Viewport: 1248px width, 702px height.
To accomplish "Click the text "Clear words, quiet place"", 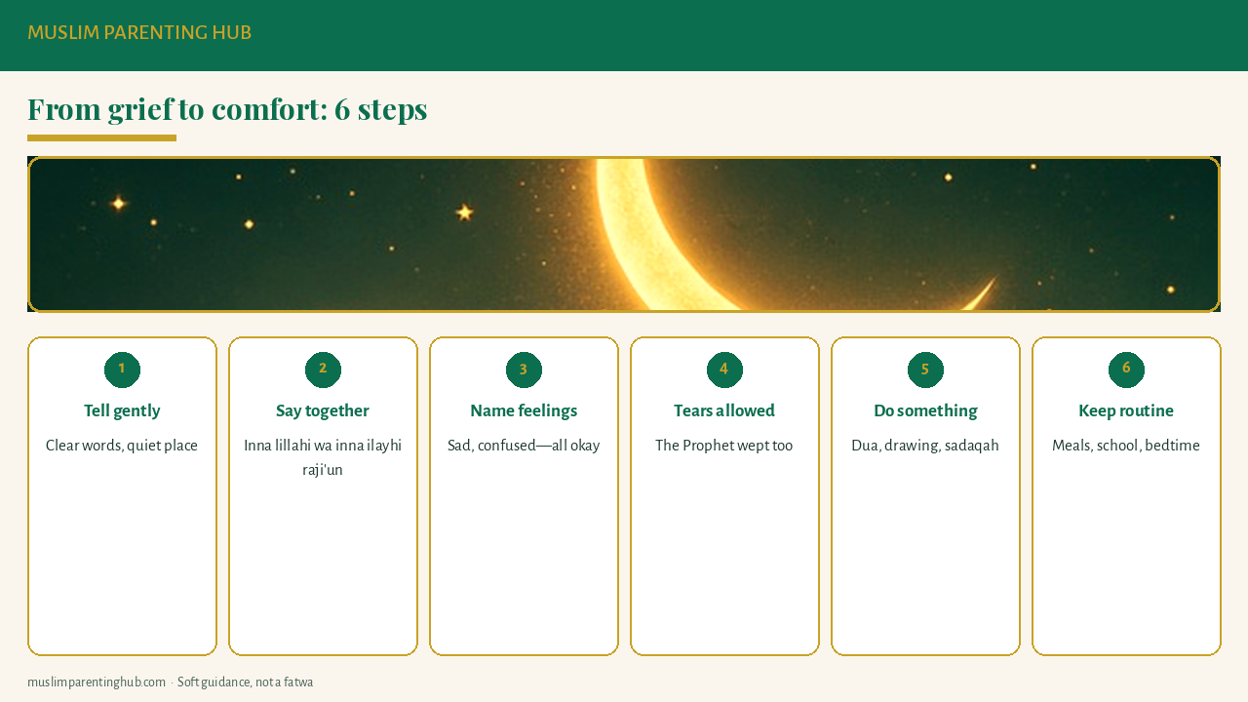I will pos(122,446).
